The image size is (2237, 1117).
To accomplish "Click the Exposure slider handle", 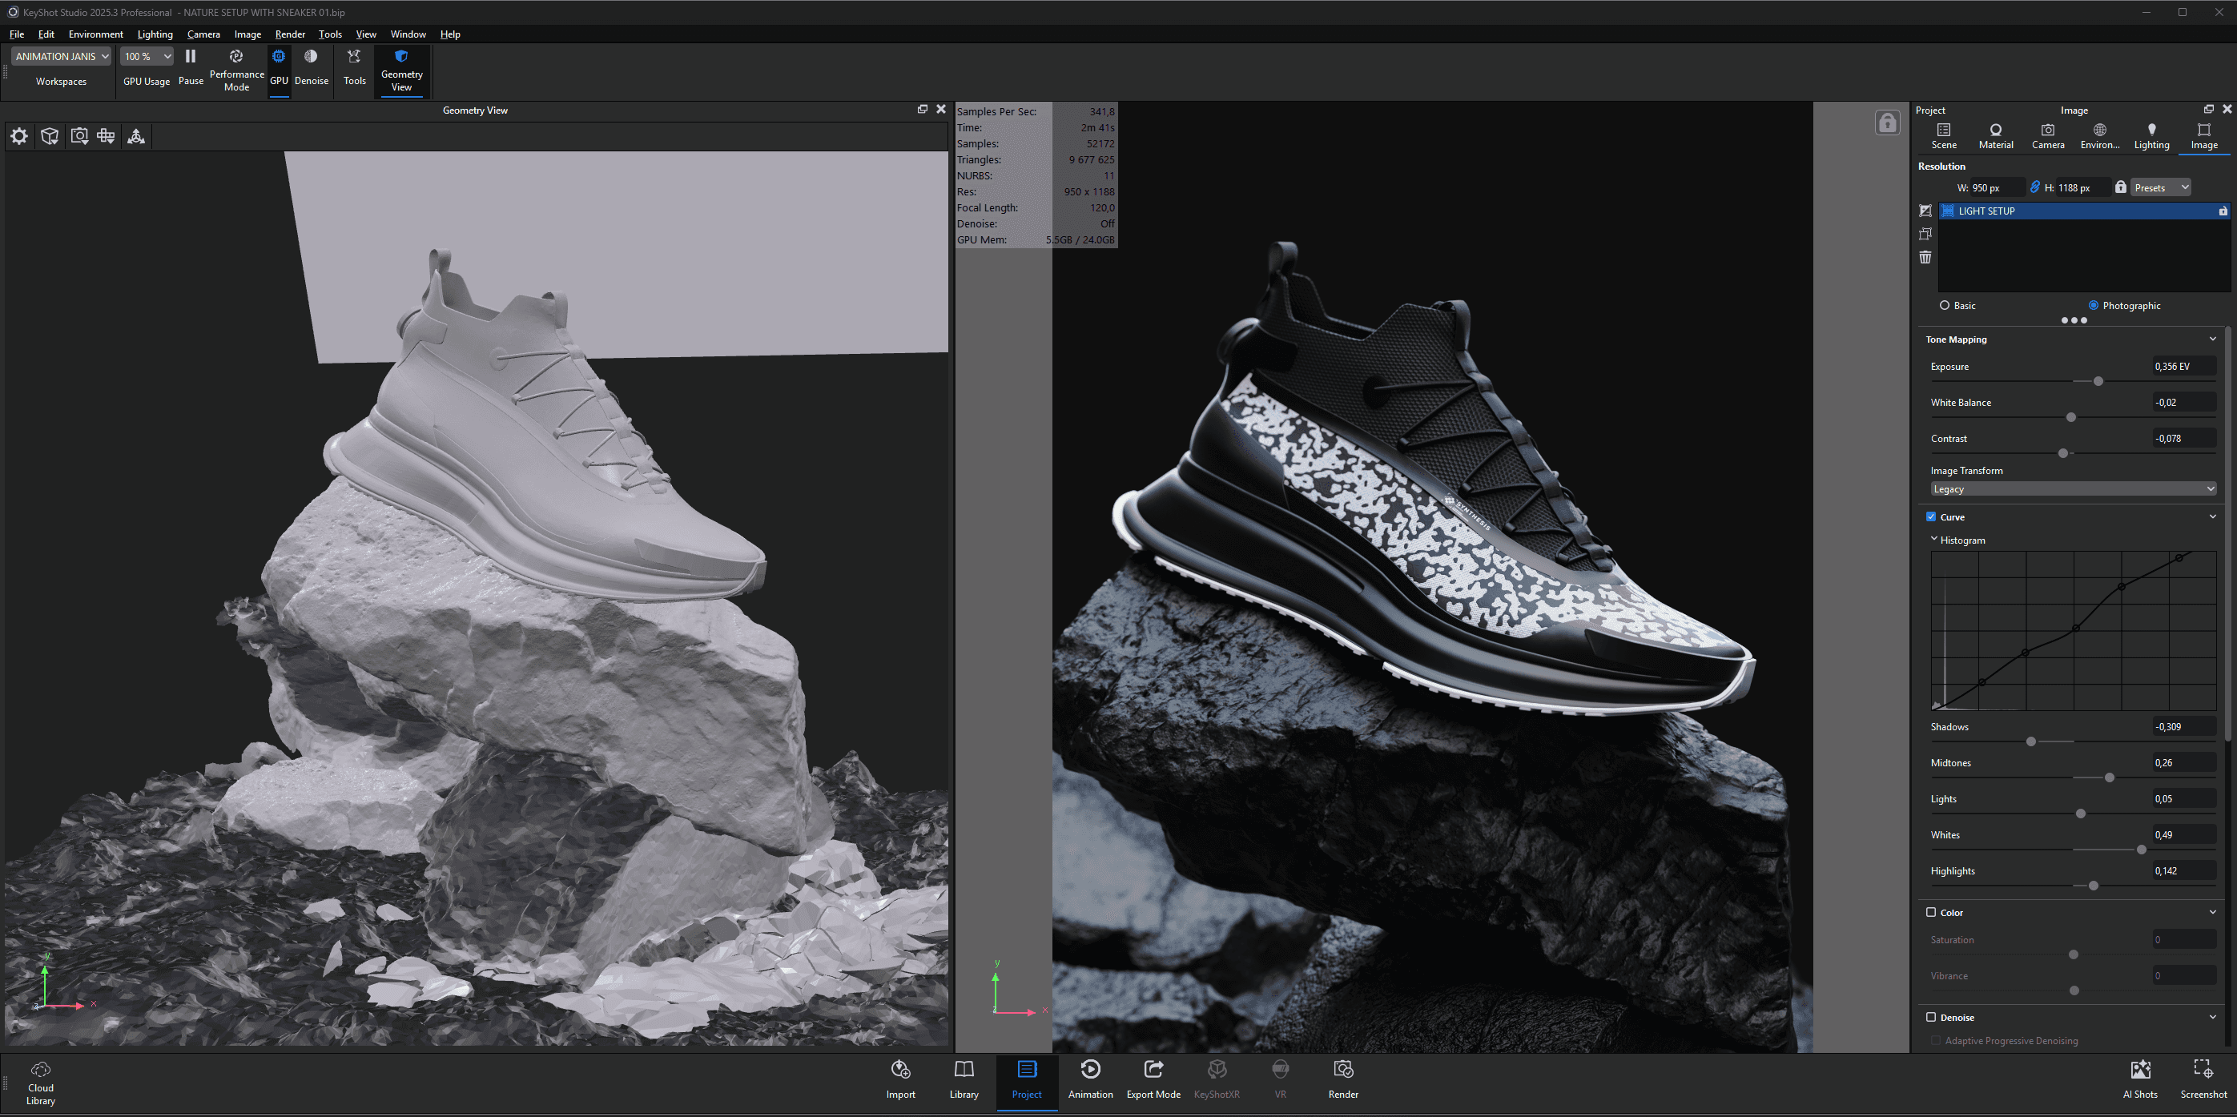I will pos(2098,381).
